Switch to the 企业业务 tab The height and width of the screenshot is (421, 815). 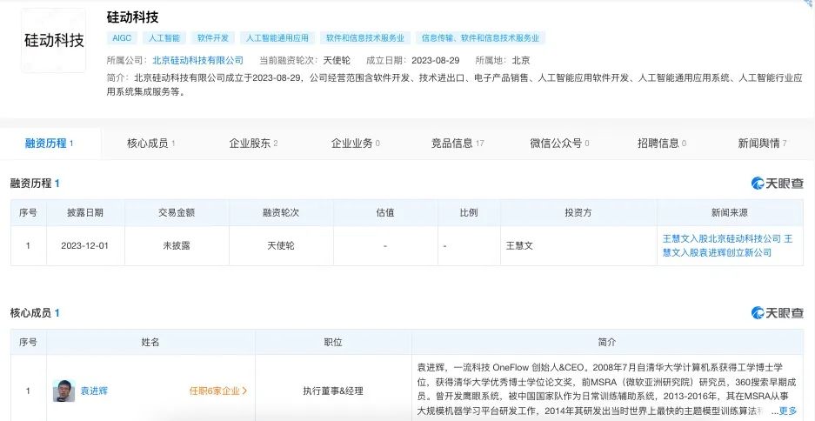coord(356,144)
